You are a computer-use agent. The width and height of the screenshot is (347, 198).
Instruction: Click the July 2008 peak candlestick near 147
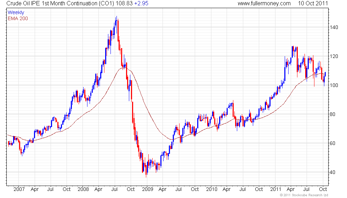pyautogui.click(x=116, y=24)
